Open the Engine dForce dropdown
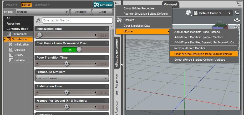Image resolution: width=244 pixels, height=115 pixels. tap(42, 12)
